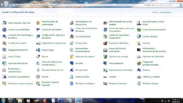Open Dispositivos e impresoras icon
Image resolution: width=183 pixels, height=103 pixels.
38,43
